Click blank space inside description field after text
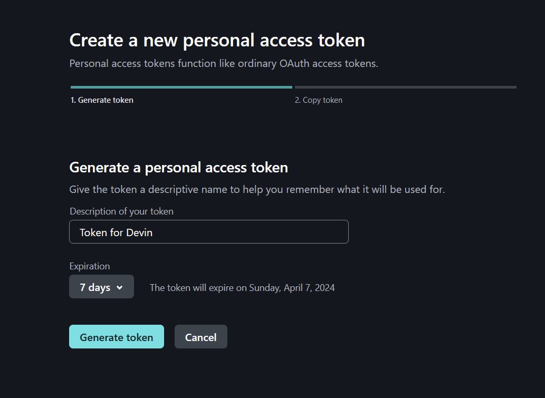545x398 pixels. pos(250,231)
